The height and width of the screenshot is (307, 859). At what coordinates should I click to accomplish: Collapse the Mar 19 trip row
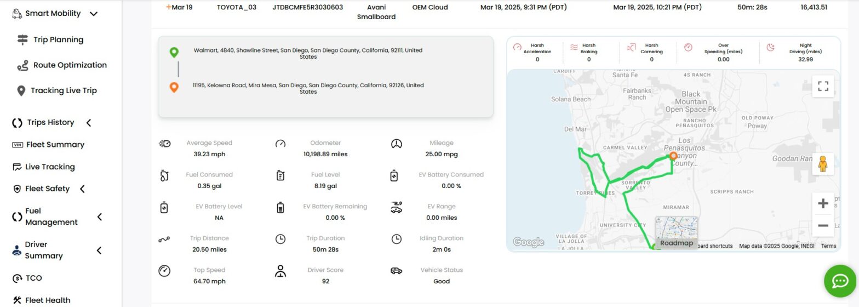[x=169, y=7]
